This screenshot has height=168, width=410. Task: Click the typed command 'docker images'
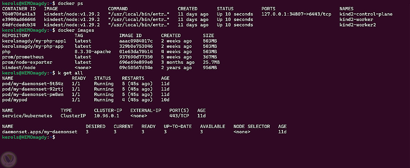tap(76, 30)
